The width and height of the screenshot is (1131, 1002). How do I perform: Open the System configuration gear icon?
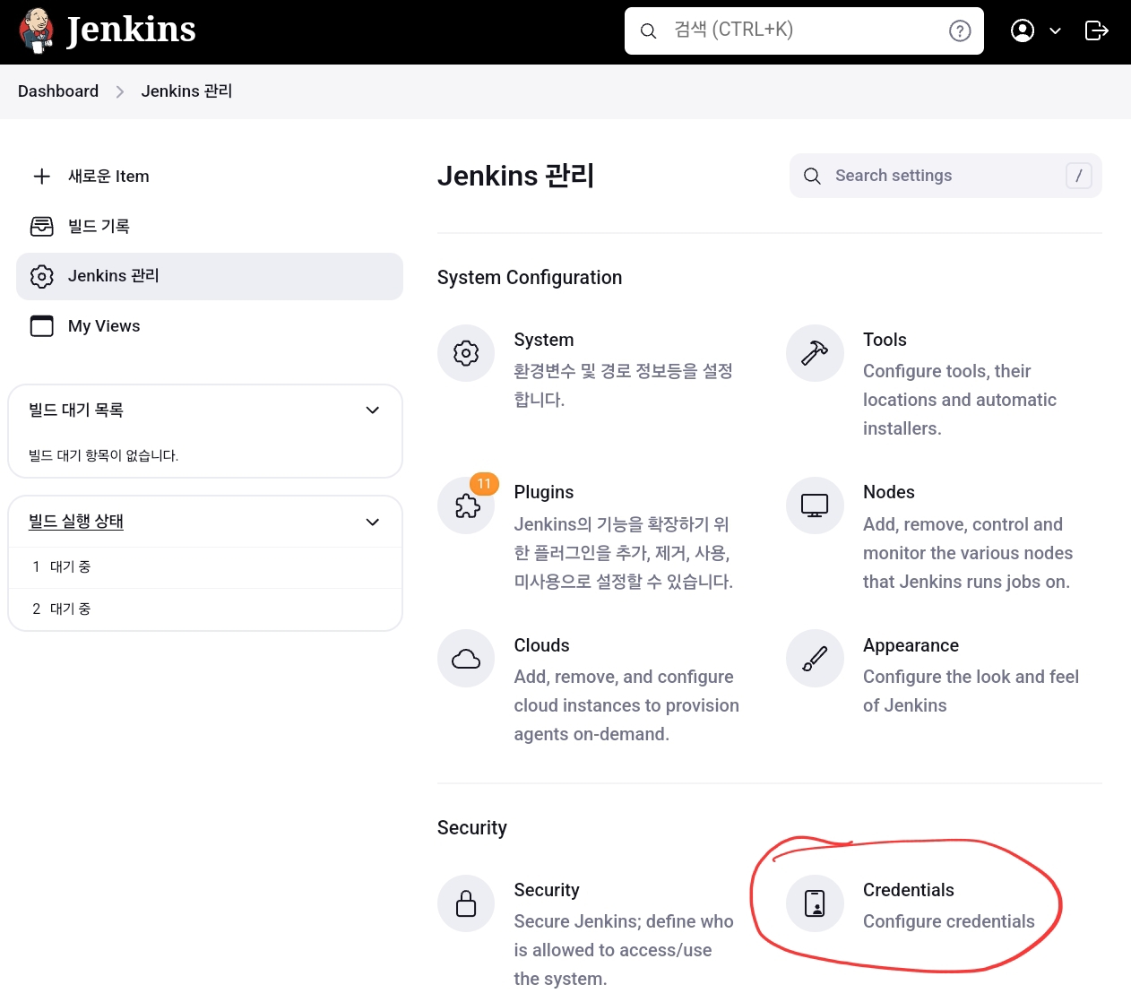click(466, 352)
